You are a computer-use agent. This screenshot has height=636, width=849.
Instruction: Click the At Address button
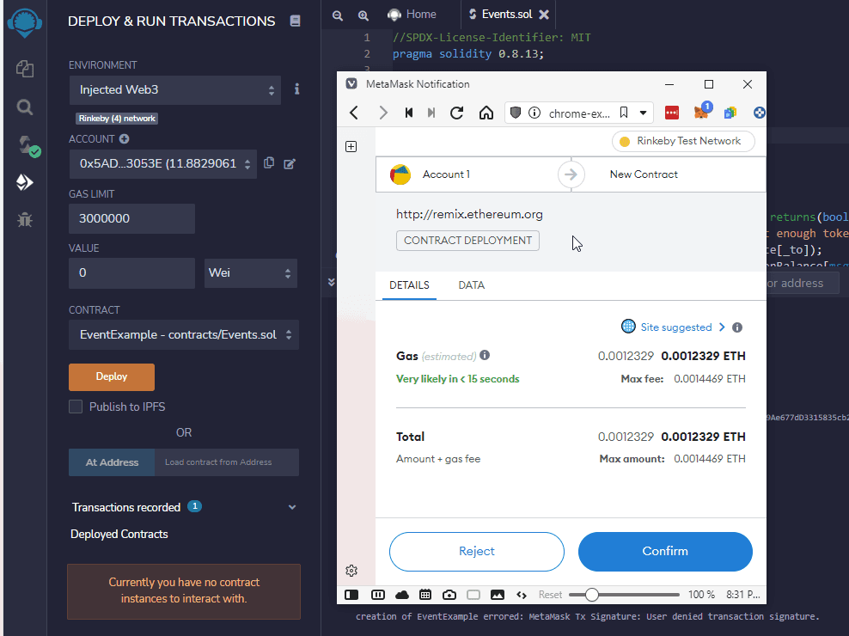pos(112,462)
